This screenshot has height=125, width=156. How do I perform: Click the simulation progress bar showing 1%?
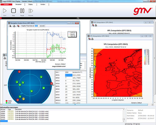tap(78, 18)
